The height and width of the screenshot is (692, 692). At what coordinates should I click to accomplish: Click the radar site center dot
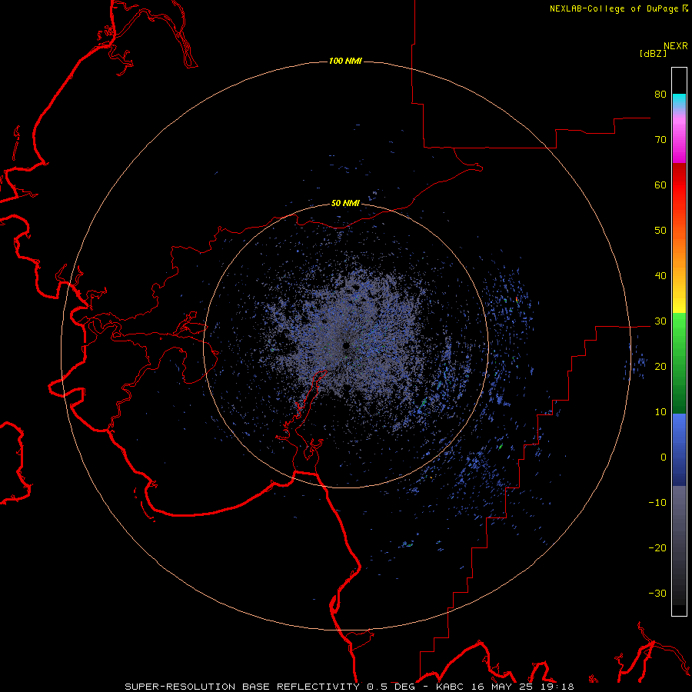click(346, 345)
